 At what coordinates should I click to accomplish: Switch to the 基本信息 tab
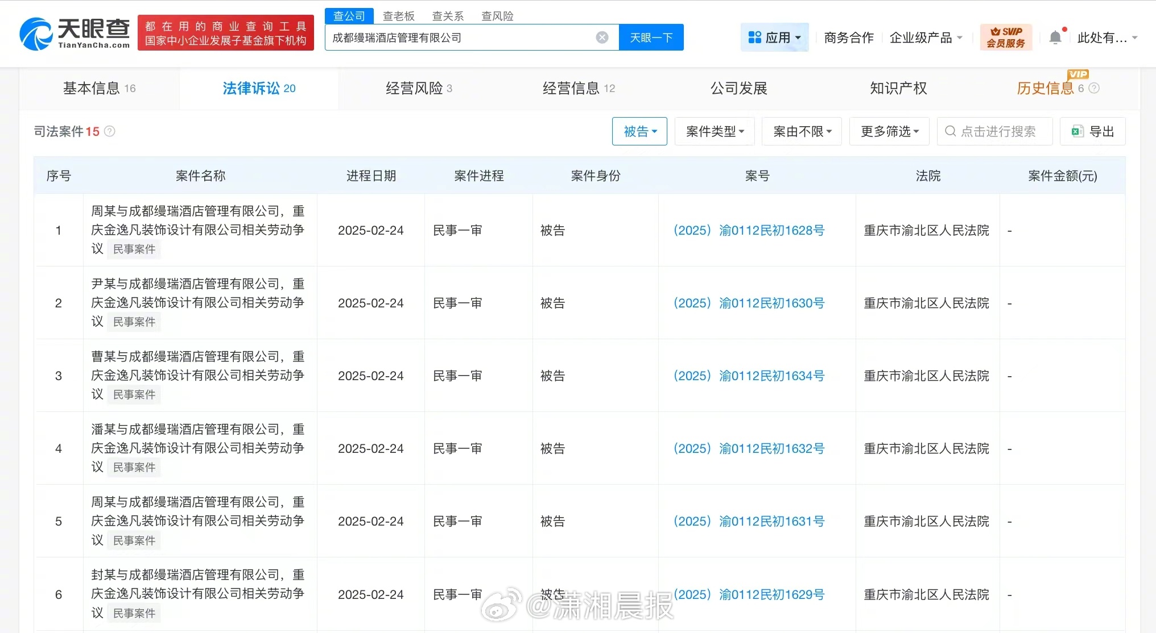[93, 88]
